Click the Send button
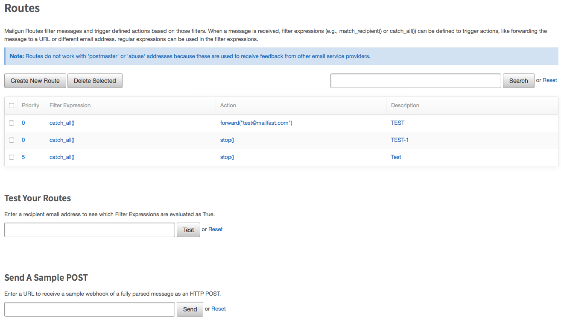Viewport: 561px width, 323px height. 190,309
